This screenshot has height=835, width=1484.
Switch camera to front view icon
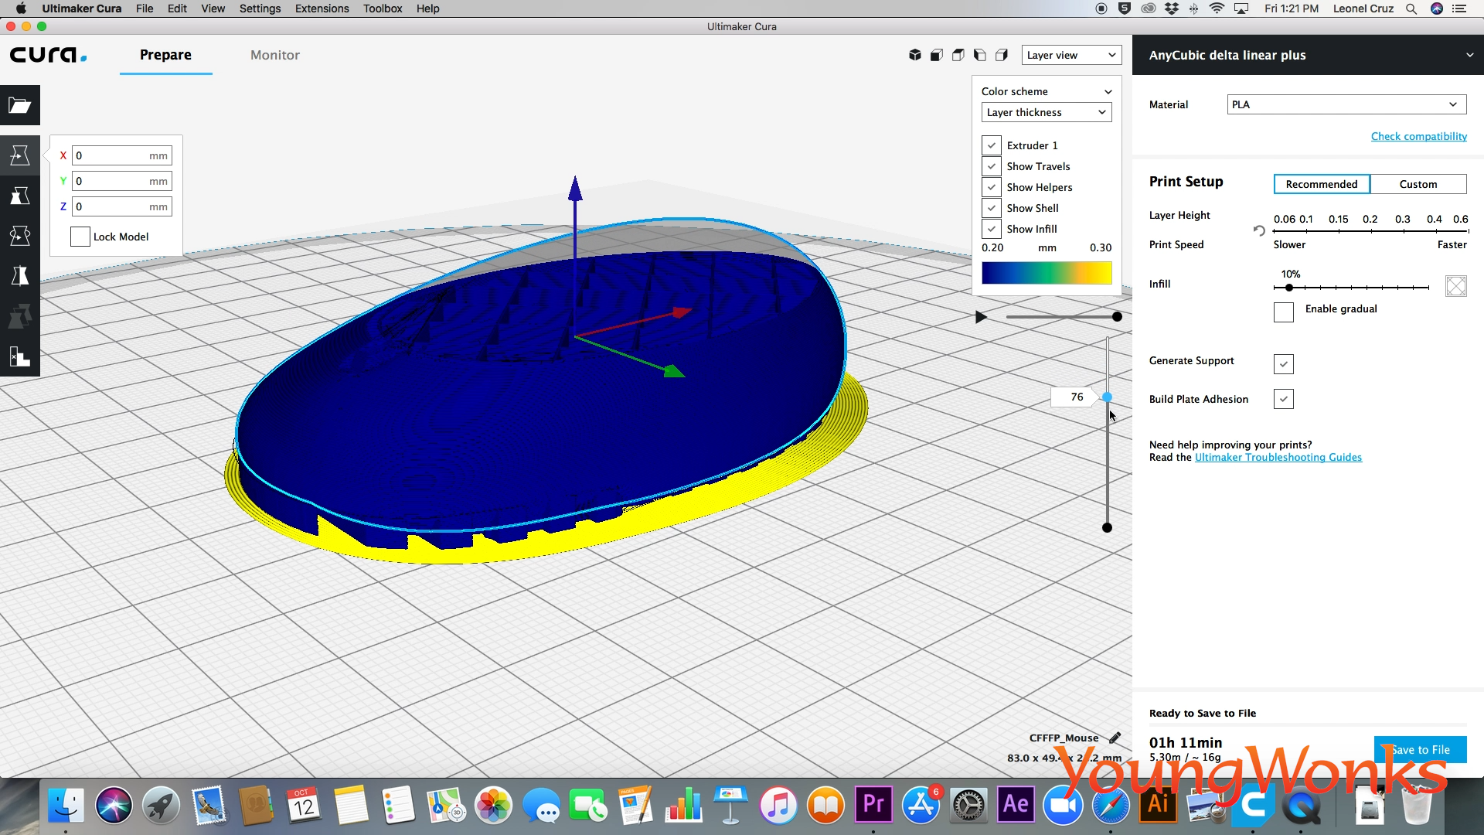937,55
